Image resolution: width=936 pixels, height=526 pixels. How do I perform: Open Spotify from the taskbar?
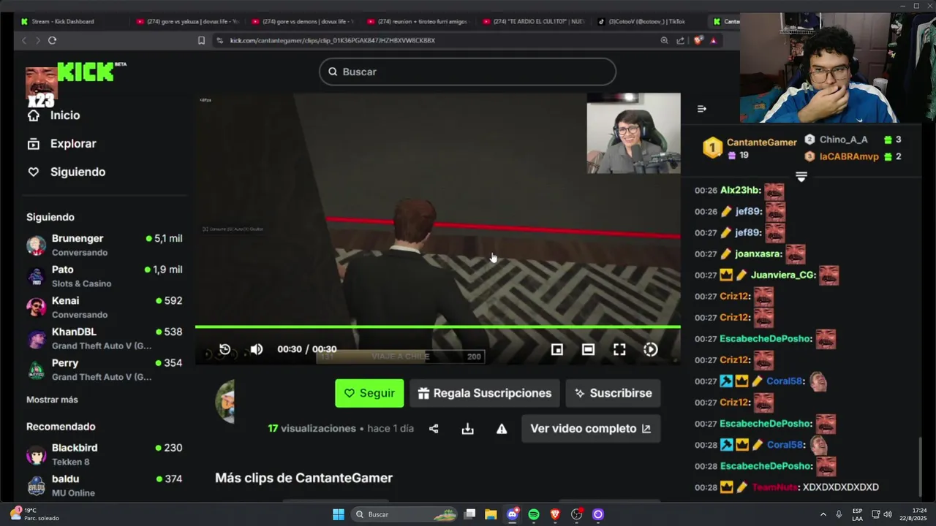point(534,514)
